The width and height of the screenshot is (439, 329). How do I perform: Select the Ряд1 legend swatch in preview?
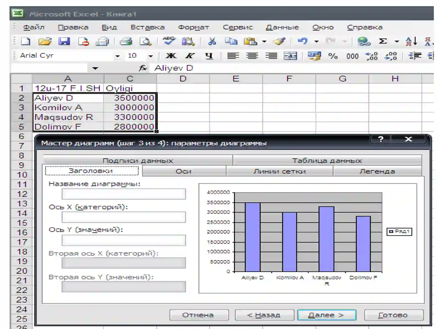tap(391, 231)
